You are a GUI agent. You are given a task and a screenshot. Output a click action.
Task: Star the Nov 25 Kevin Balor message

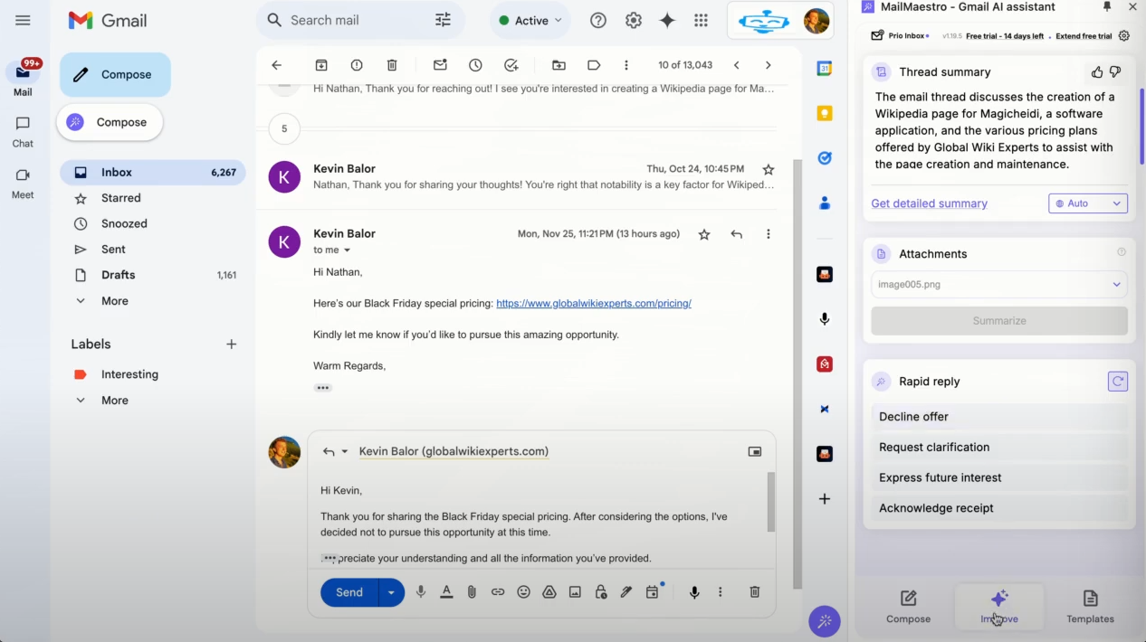click(x=704, y=234)
